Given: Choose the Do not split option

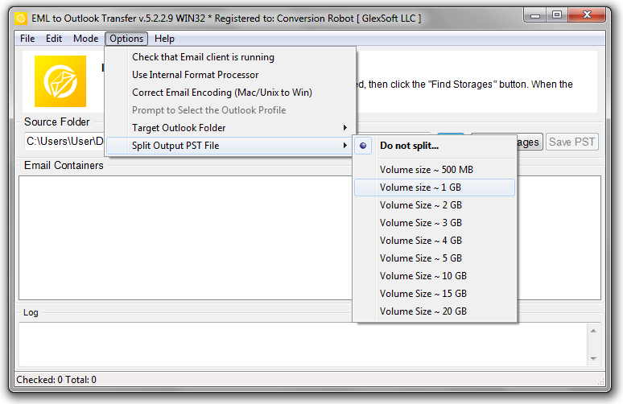Looking at the screenshot, I should [435, 146].
